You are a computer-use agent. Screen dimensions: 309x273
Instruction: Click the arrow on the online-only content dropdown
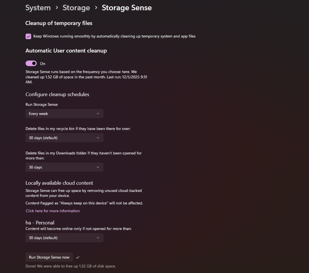pos(98,238)
